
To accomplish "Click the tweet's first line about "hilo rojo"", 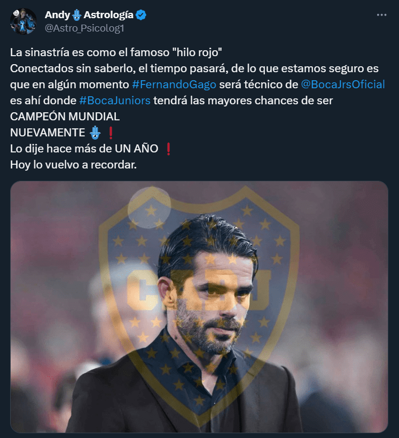I will [x=116, y=52].
